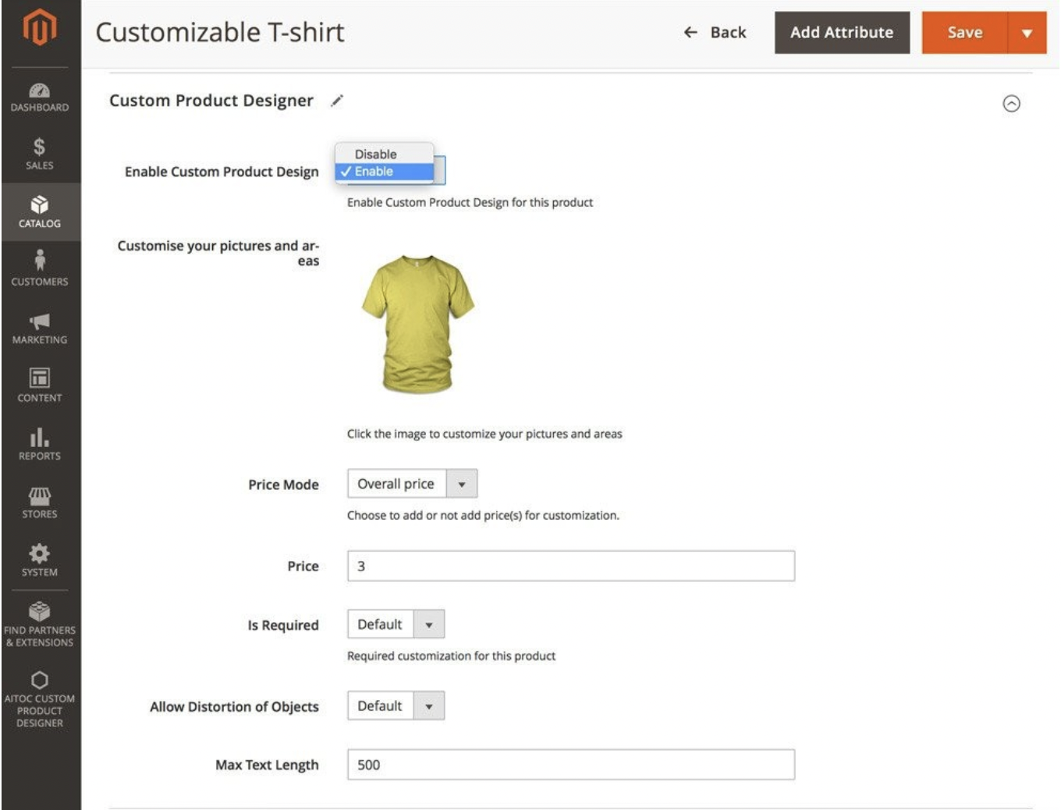Click the Magento logo icon

tap(40, 27)
